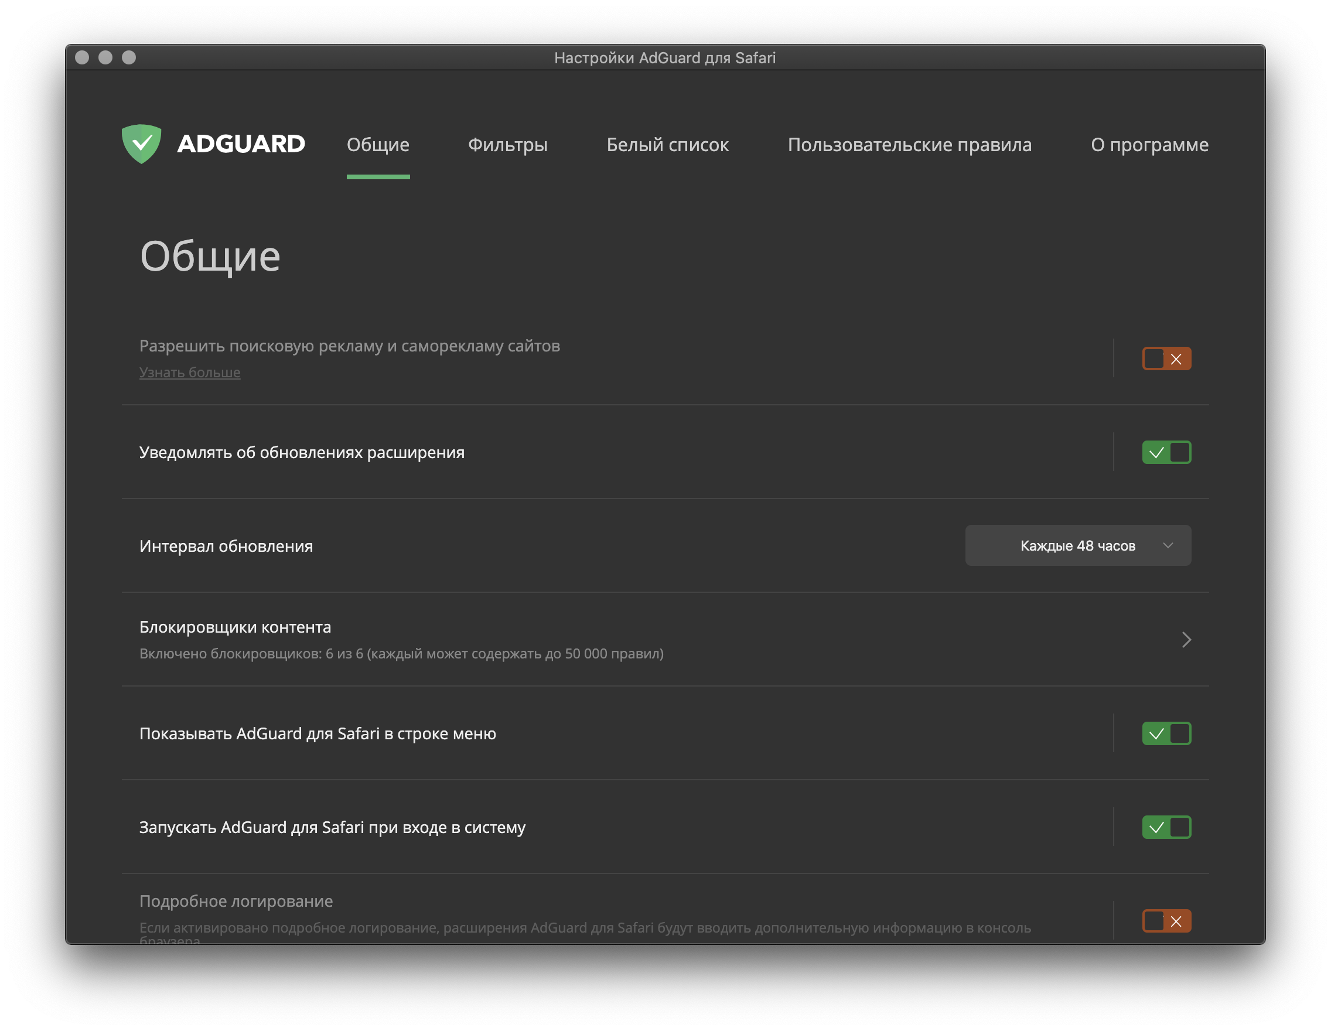The height and width of the screenshot is (1031, 1331).
Task: Toggle showing AdGuard in the menu bar
Action: [1166, 733]
